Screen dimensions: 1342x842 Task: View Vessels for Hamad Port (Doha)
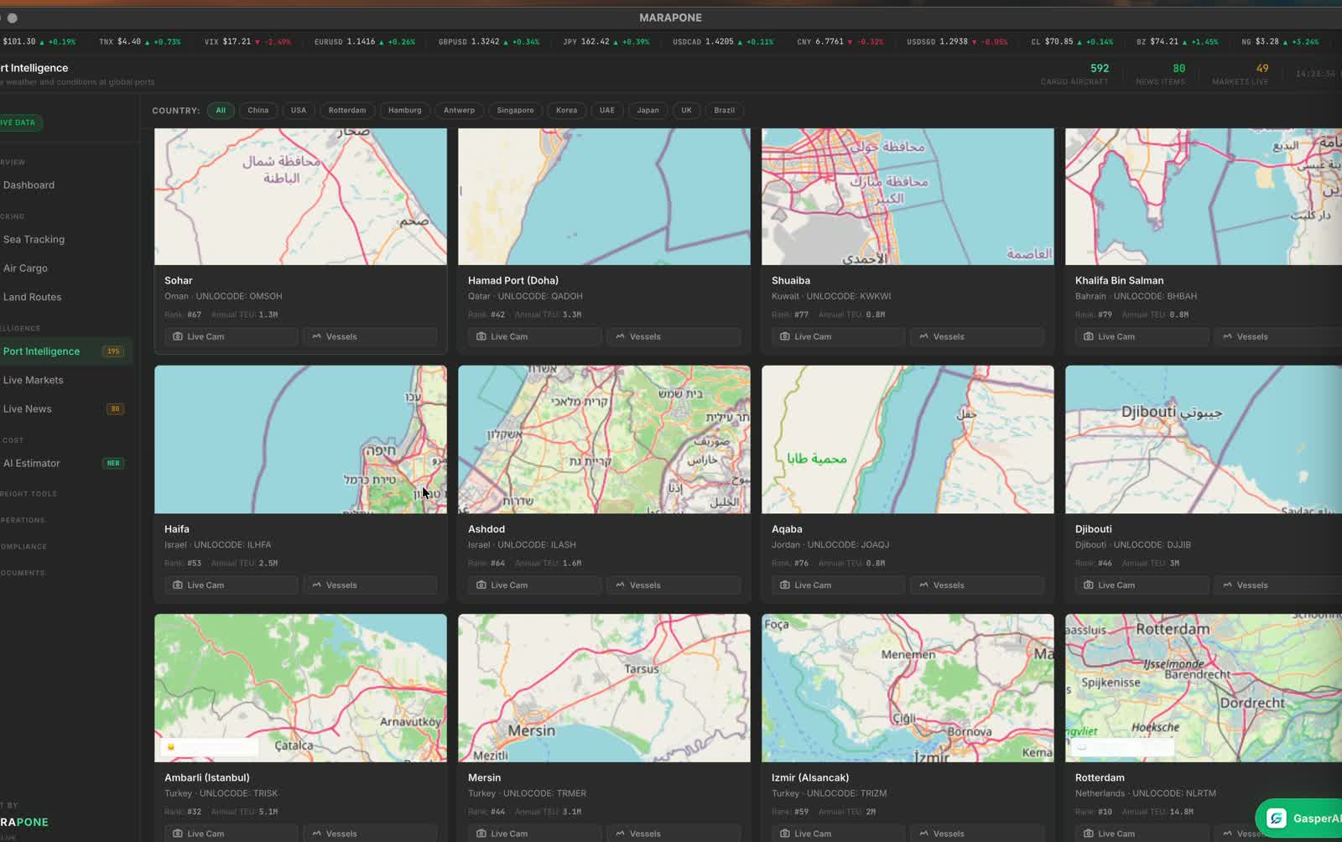tap(674, 336)
